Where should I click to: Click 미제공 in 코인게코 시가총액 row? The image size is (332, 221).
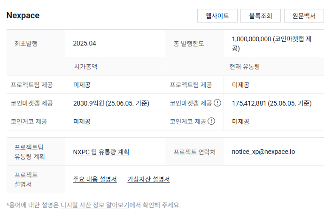point(82,122)
